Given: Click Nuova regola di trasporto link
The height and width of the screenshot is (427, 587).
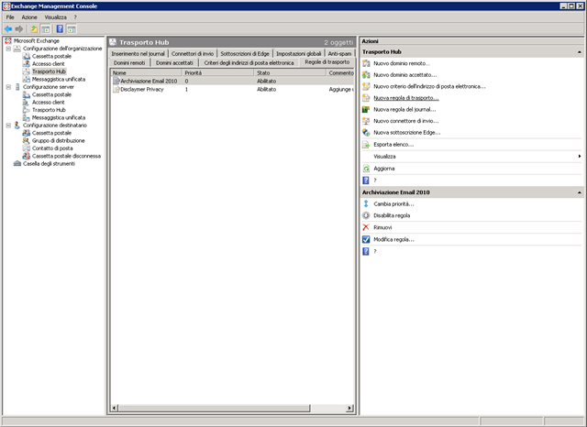Looking at the screenshot, I should [x=406, y=98].
